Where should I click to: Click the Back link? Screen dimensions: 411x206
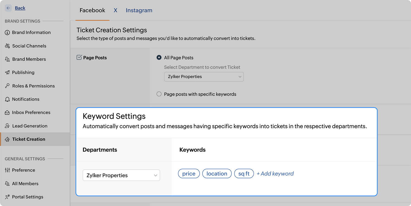(20, 8)
